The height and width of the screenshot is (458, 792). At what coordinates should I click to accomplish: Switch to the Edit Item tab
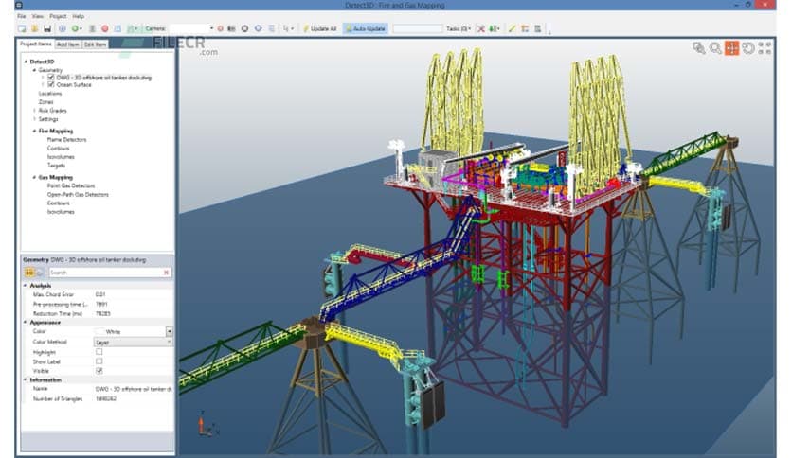95,44
